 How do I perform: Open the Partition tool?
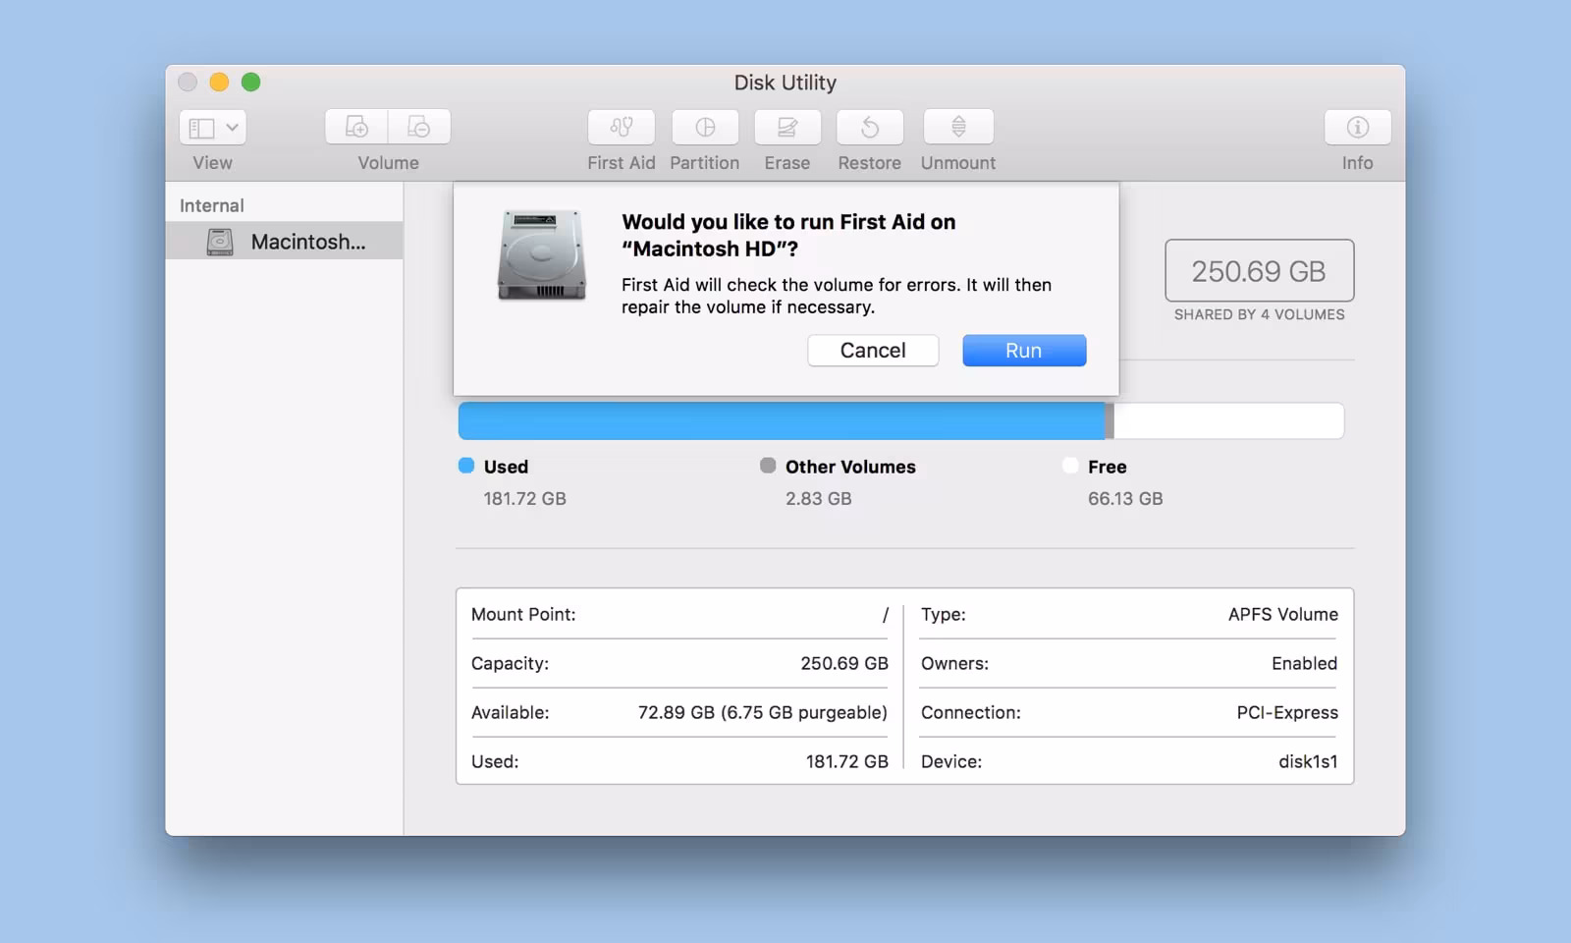click(x=705, y=128)
